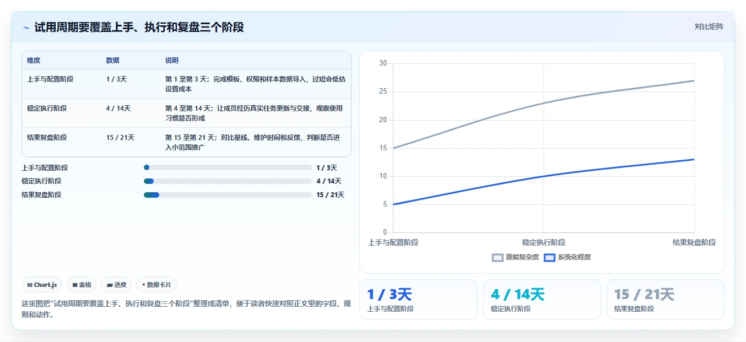Click description starting 第 1 至第 3 天
Viewport: 746px width, 342px height.
point(256,84)
